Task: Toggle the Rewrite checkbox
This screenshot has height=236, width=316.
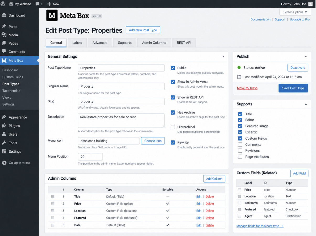Action: tap(173, 142)
